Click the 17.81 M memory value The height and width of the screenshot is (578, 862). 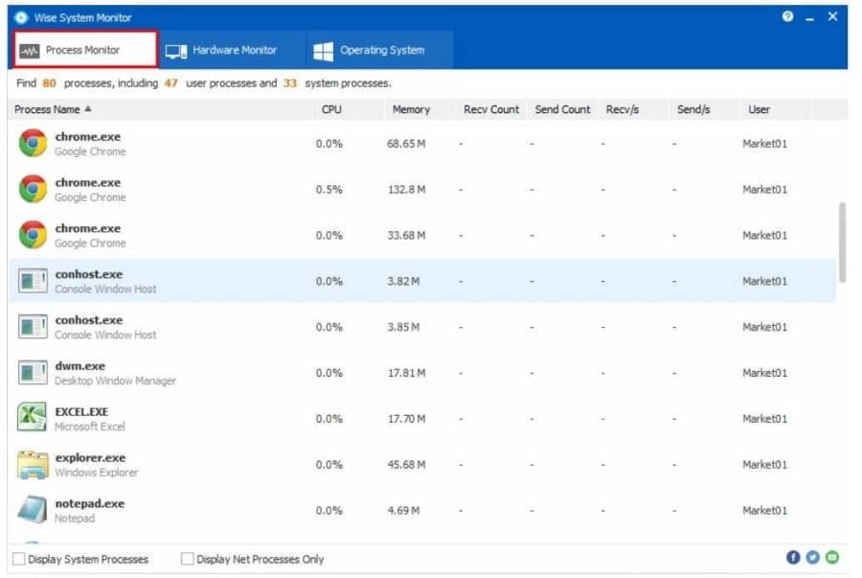(x=406, y=373)
